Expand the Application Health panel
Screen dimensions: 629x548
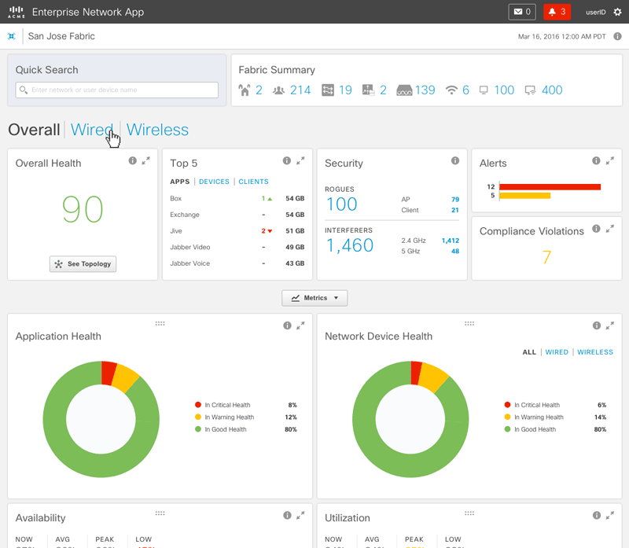coord(300,325)
